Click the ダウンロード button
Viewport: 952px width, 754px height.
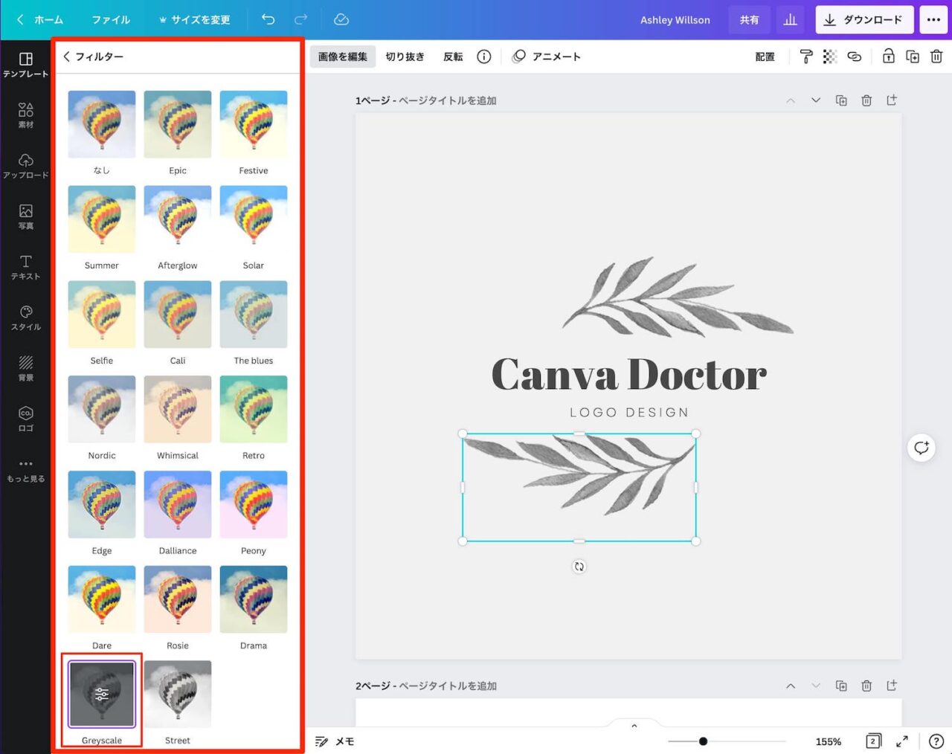pyautogui.click(x=863, y=19)
